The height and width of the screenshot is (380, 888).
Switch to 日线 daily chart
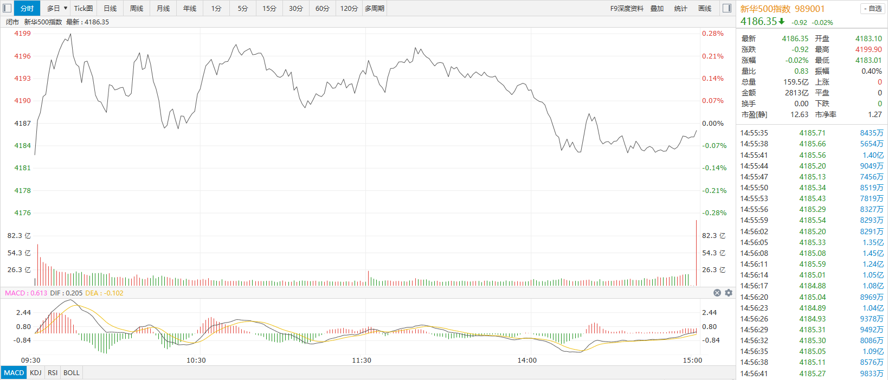pyautogui.click(x=110, y=8)
